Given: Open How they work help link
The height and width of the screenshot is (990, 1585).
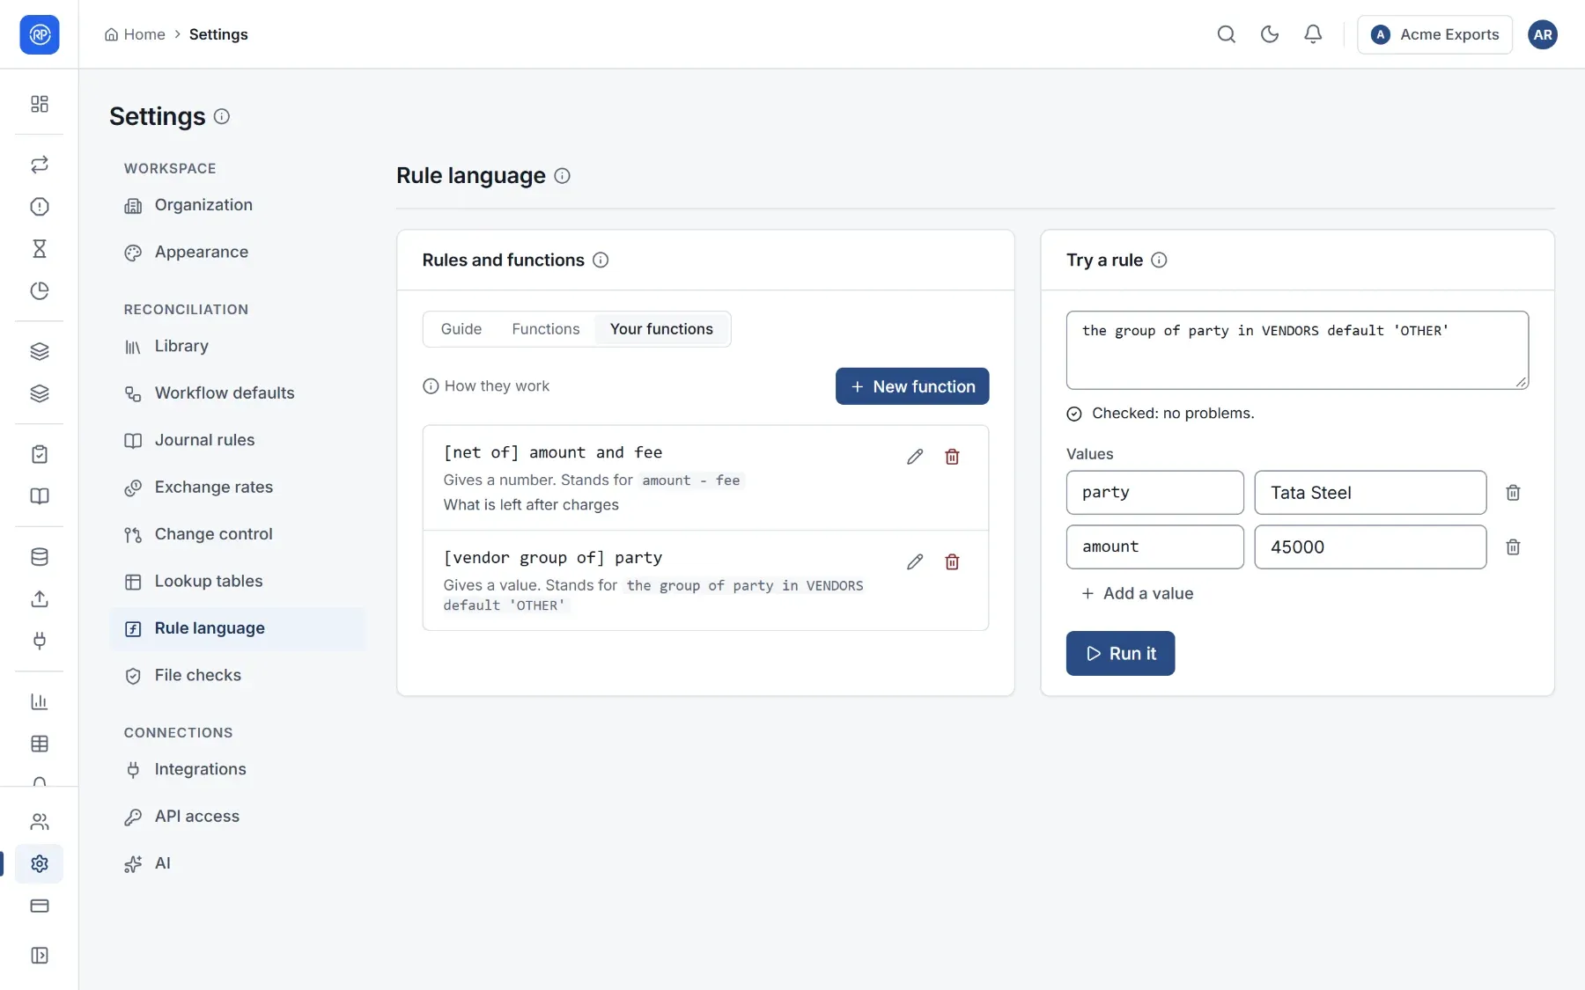Looking at the screenshot, I should click(x=486, y=386).
